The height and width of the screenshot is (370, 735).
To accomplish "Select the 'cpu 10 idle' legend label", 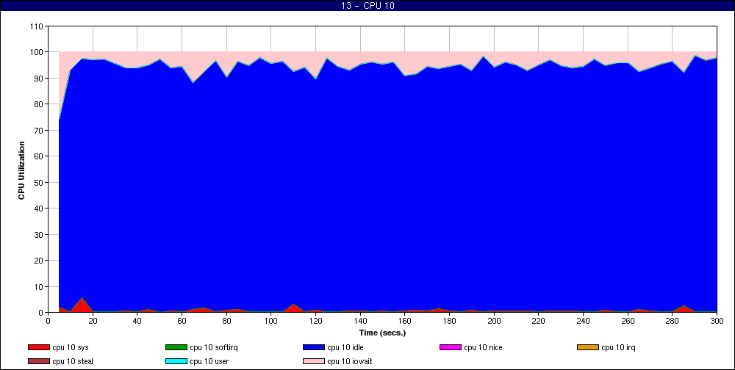I will click(345, 347).
